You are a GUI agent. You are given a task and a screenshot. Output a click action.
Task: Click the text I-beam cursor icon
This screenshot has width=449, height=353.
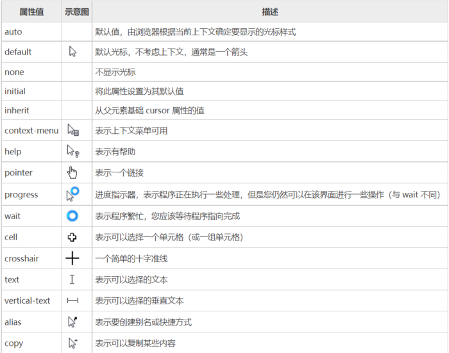coord(72,279)
